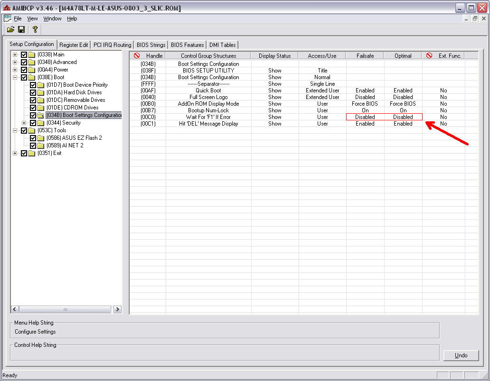Viewport: 490px width, 381px height.
Task: Expand the (00A4) Power tree node
Action: (x=15, y=70)
